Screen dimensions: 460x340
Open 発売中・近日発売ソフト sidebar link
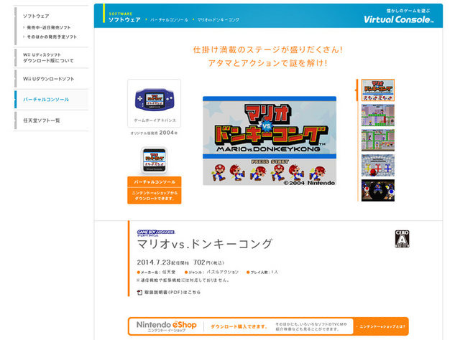[x=48, y=27]
